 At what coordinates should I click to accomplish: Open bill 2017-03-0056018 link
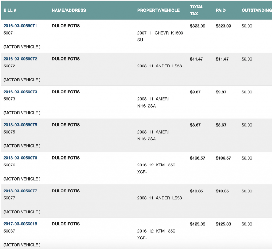(20, 224)
